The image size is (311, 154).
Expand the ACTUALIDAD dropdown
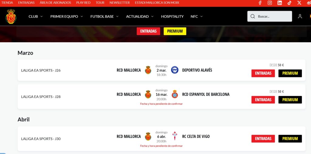coord(140,16)
